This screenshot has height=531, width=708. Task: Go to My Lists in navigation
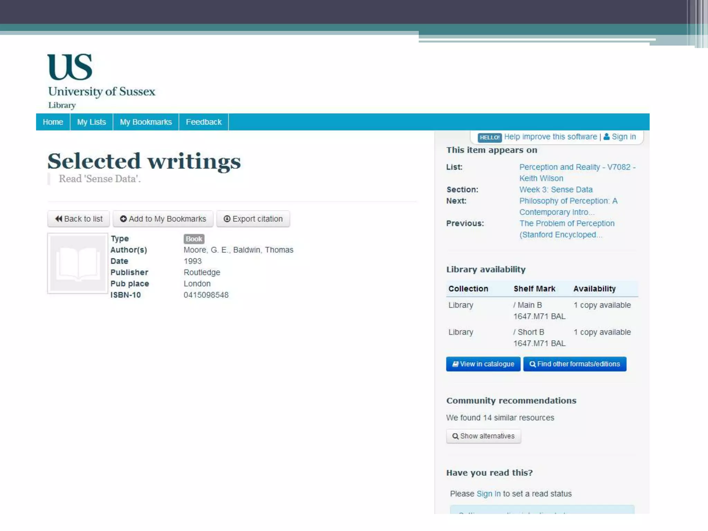pos(91,122)
